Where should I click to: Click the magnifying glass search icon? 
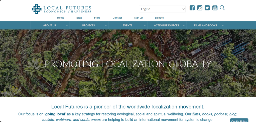[x=222, y=8]
